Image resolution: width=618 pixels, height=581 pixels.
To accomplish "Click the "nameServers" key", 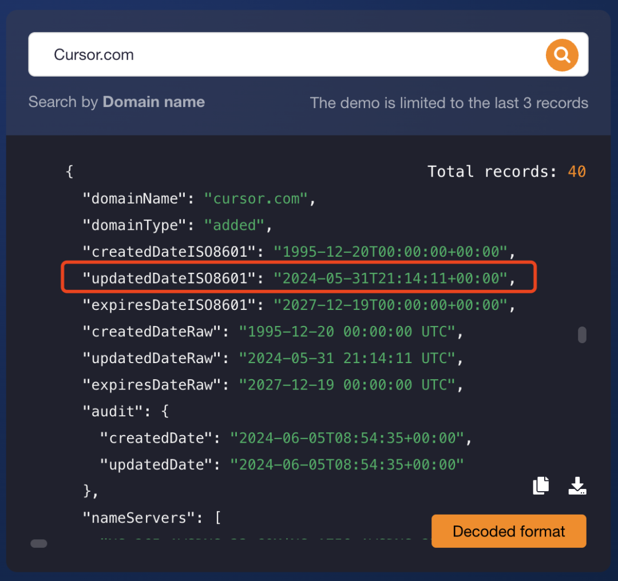I will tap(138, 518).
